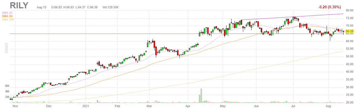
Task: Click the 80.00 price axis label
Action: (349, 11)
